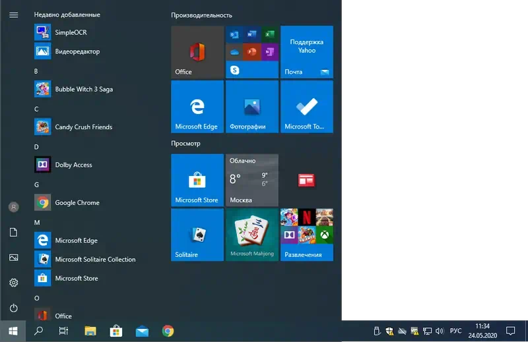Open the Documents icon in Start sidebar

pos(13,232)
